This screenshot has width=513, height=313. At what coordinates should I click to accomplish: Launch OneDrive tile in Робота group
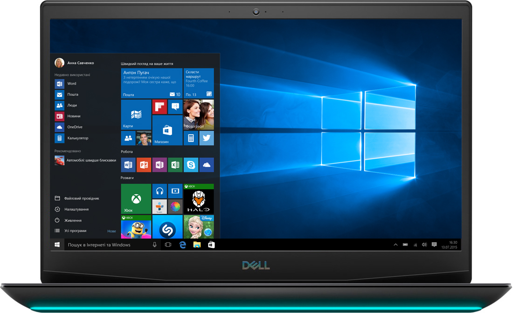(207, 165)
